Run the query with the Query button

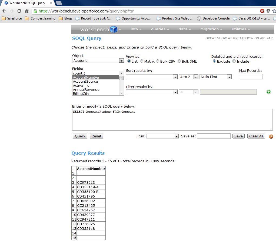pos(79,136)
